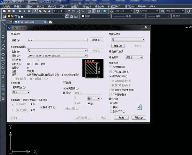Open the 绘图(D) menu

(76, 6)
